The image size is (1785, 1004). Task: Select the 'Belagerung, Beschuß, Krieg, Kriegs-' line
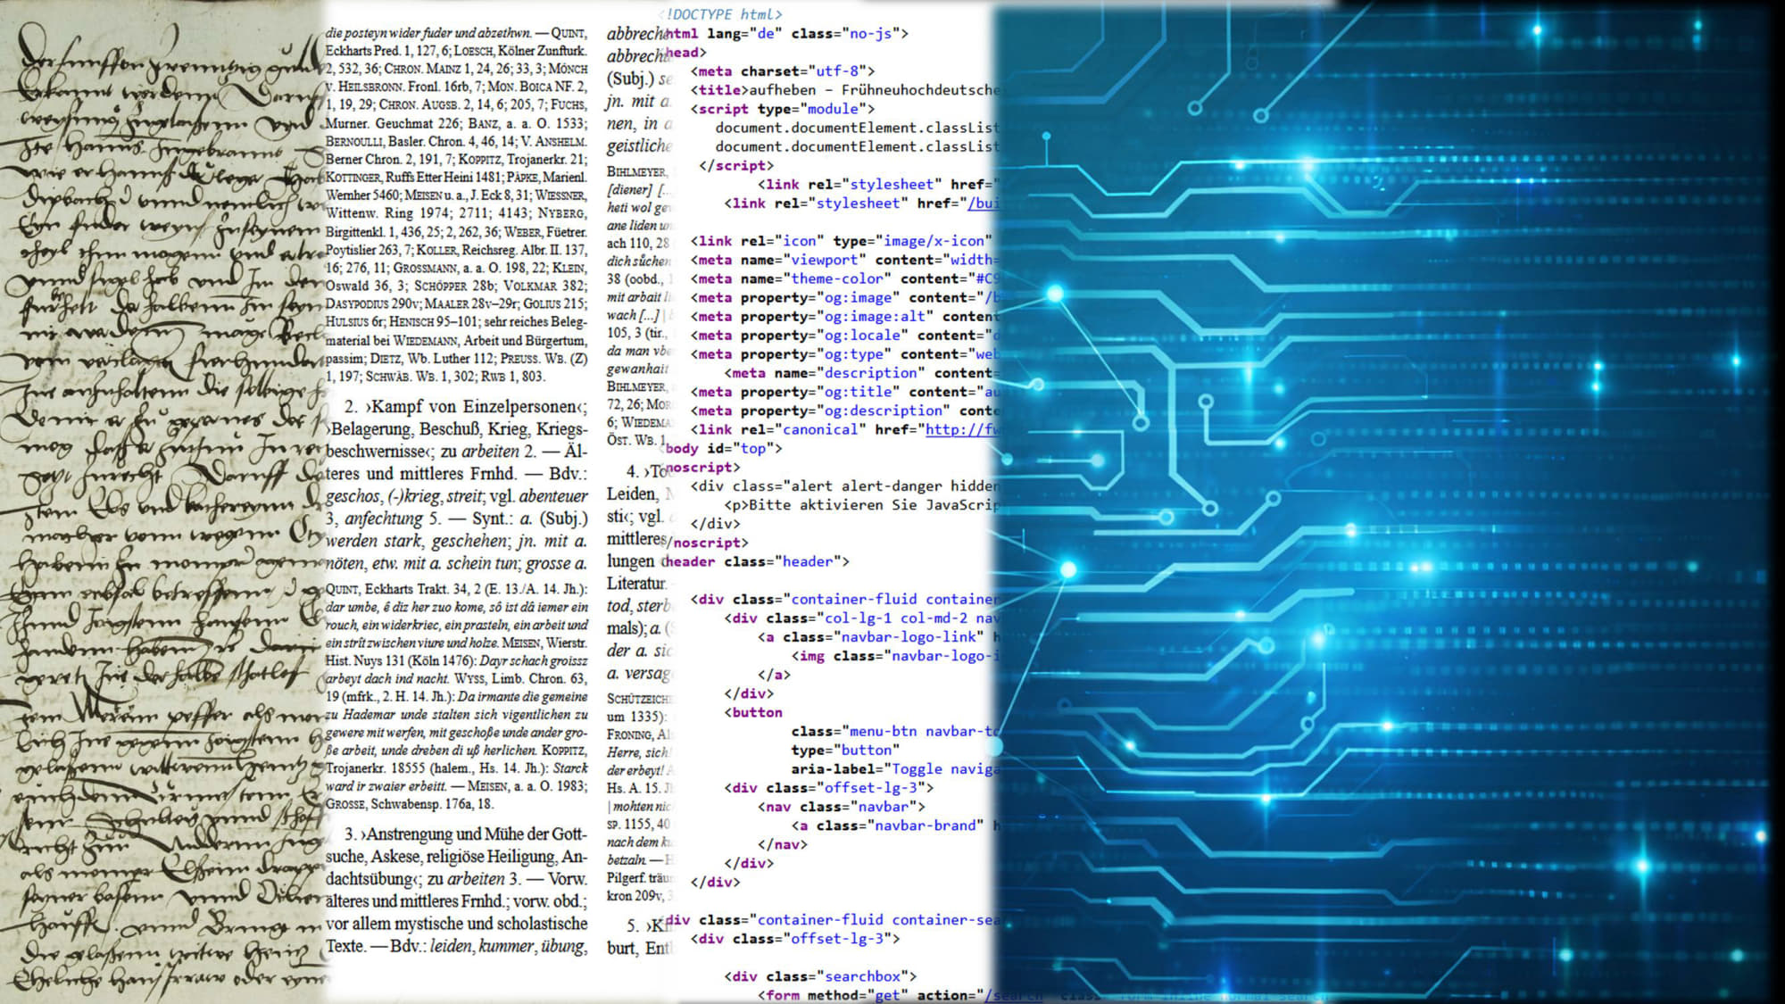[x=457, y=429]
